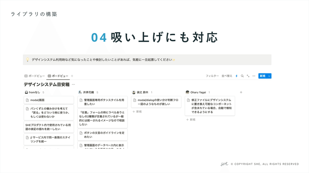Click the board icon on the inactive ボードビュー tab

click(26, 76)
